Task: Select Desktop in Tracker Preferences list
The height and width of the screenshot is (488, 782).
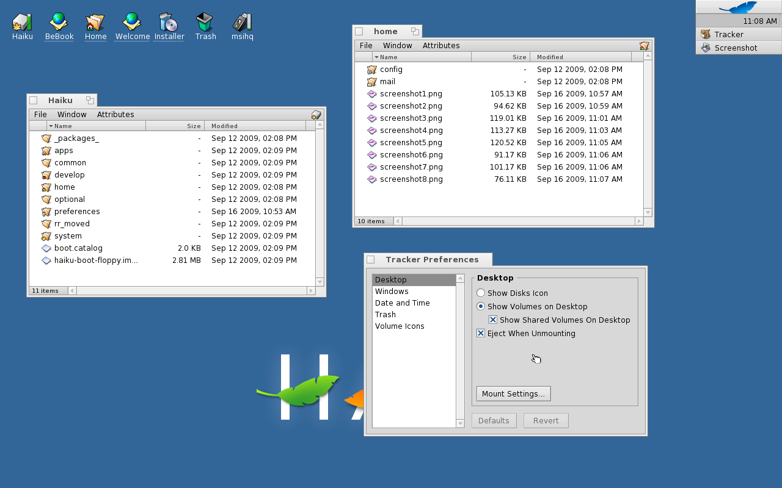Action: (414, 280)
